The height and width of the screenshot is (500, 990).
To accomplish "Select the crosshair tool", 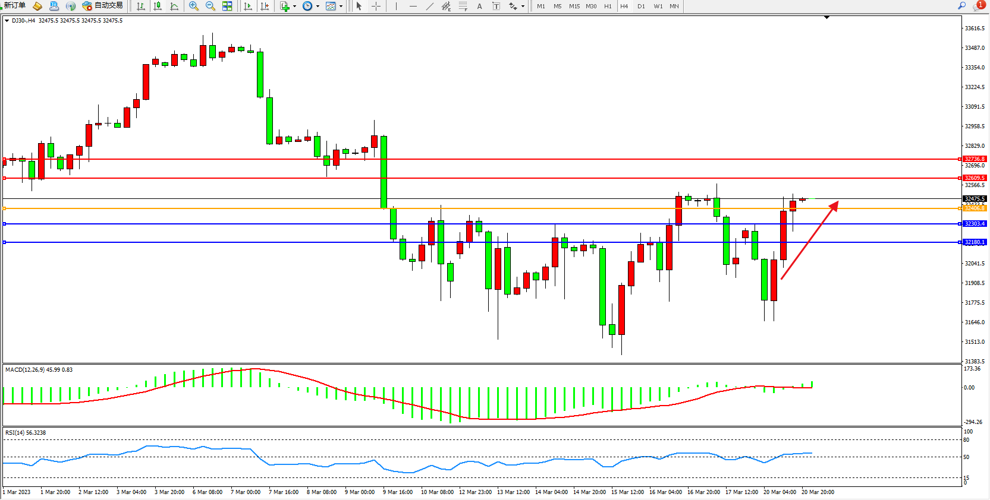I will click(376, 6).
